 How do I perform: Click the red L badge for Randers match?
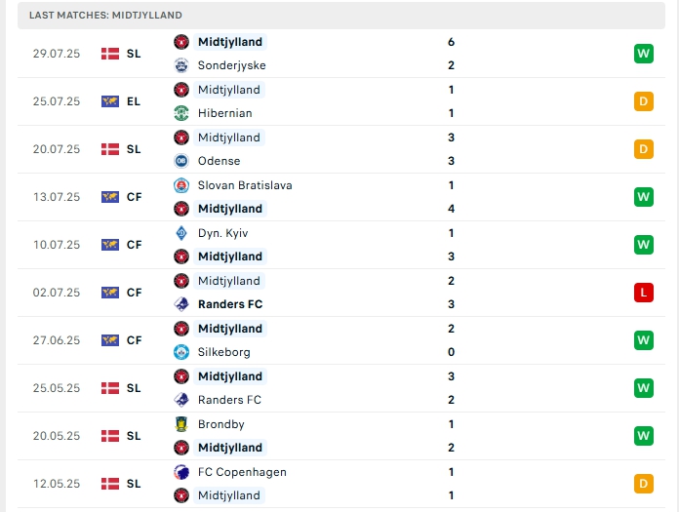644,293
